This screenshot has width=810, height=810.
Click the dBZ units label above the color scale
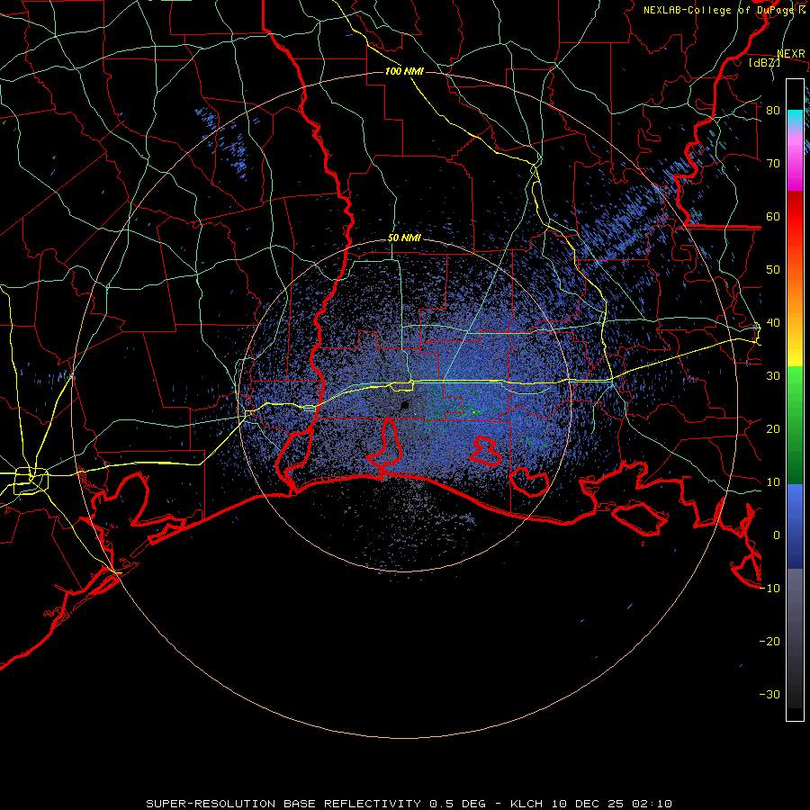(764, 62)
